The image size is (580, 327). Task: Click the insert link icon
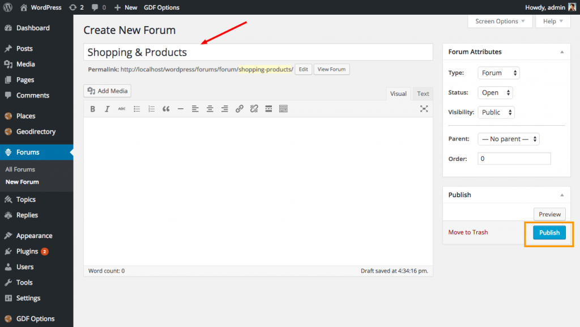point(240,109)
